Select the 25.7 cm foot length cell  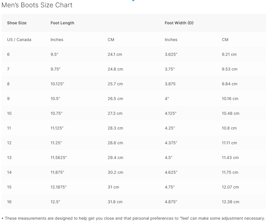pos(115,84)
